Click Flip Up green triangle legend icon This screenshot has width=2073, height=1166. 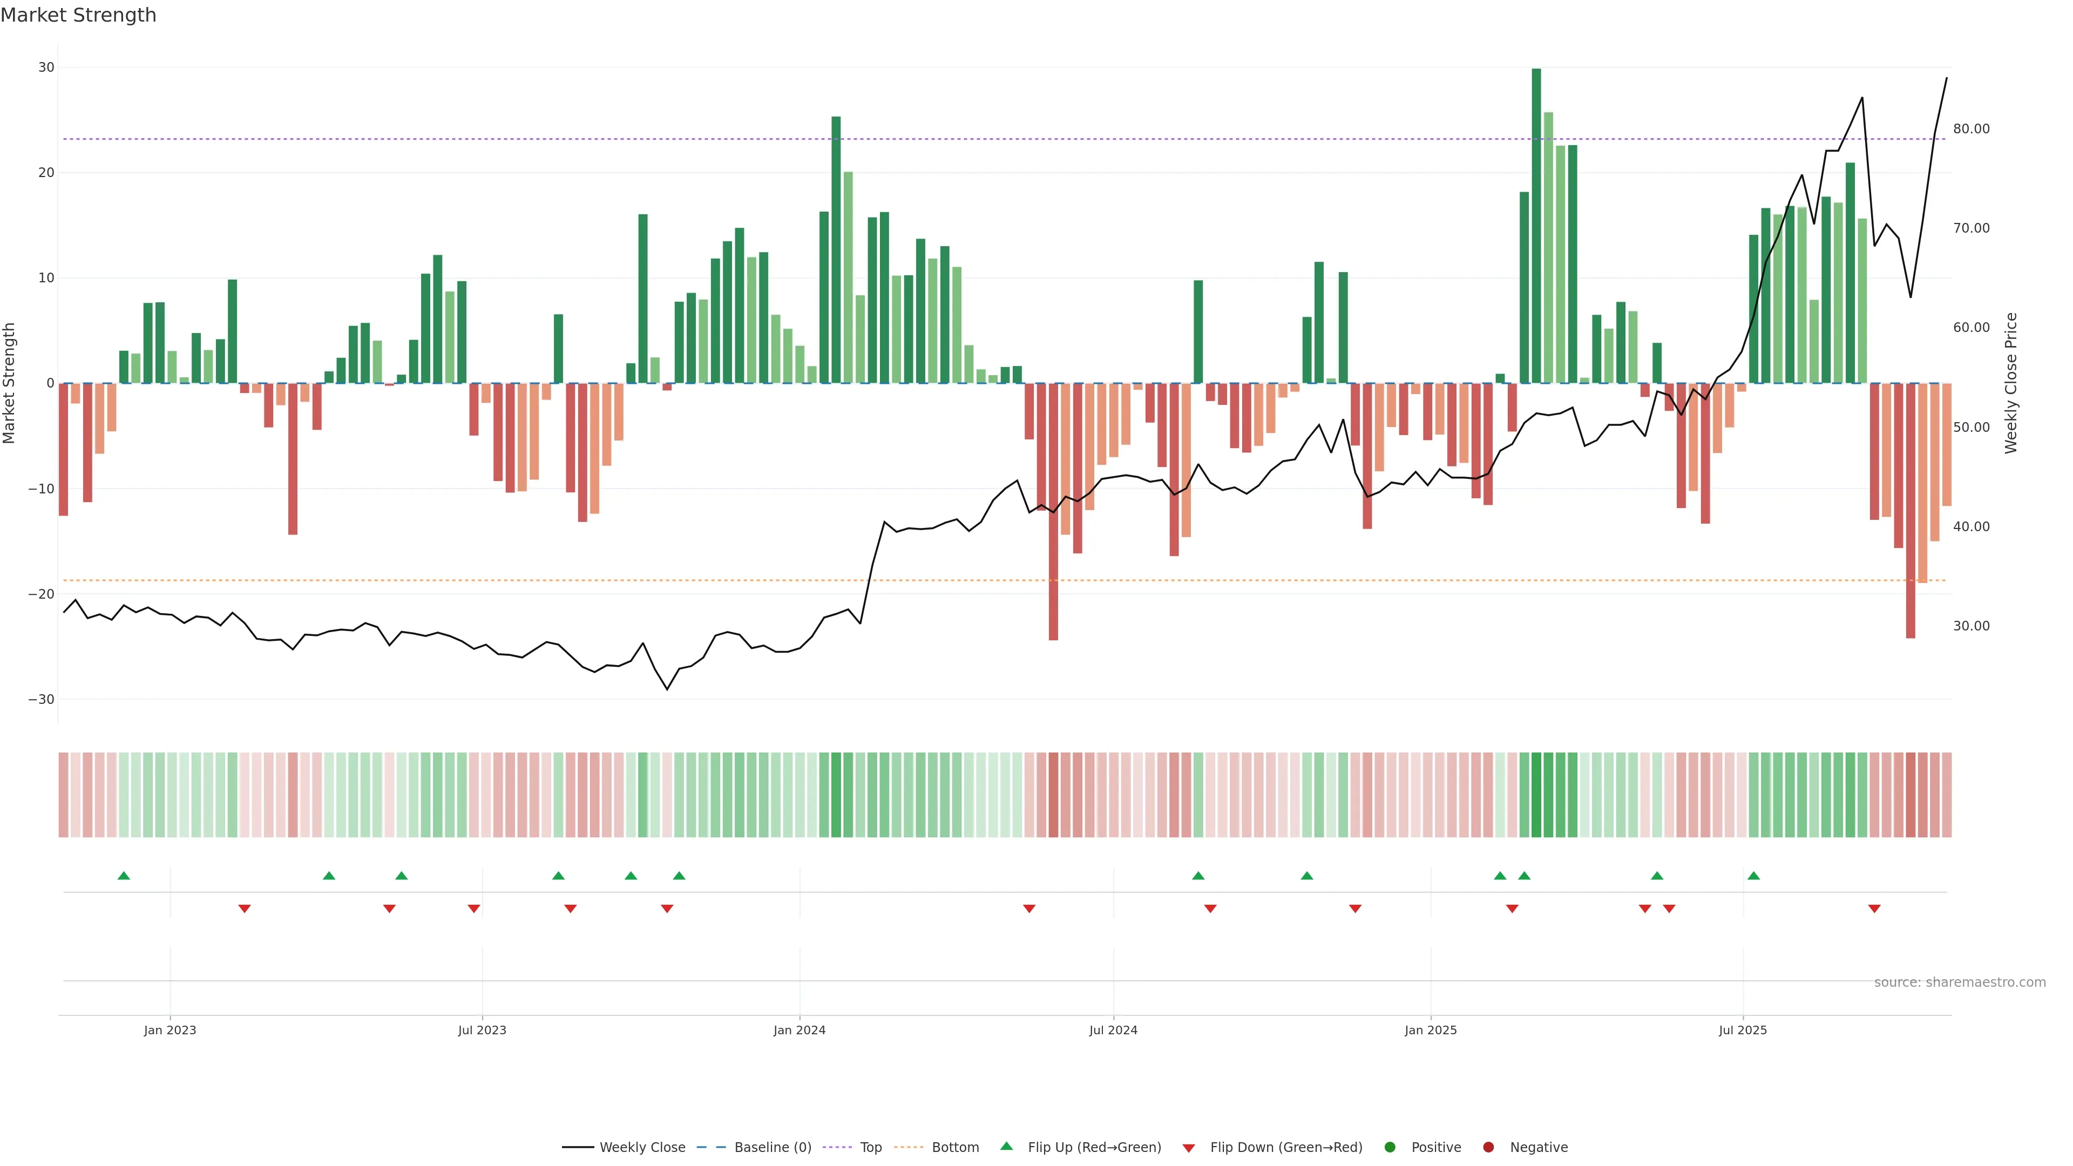(1006, 1146)
